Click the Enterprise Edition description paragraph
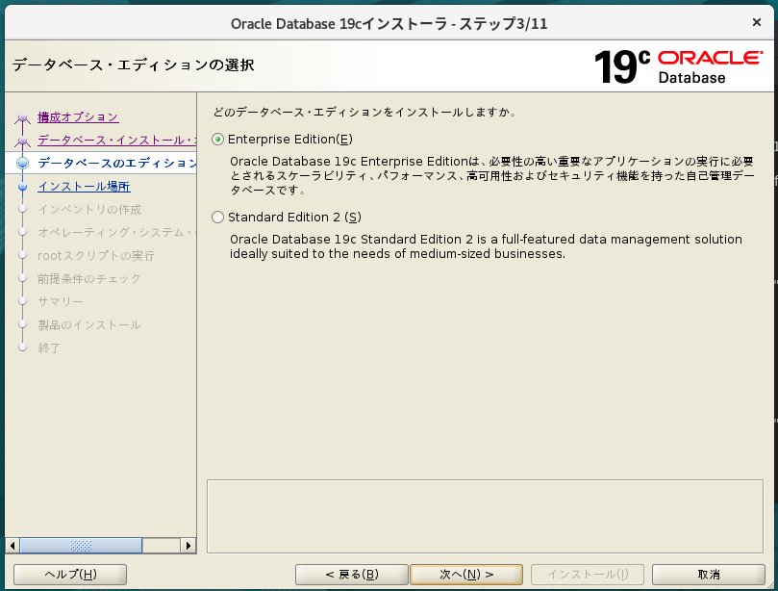 [x=491, y=176]
